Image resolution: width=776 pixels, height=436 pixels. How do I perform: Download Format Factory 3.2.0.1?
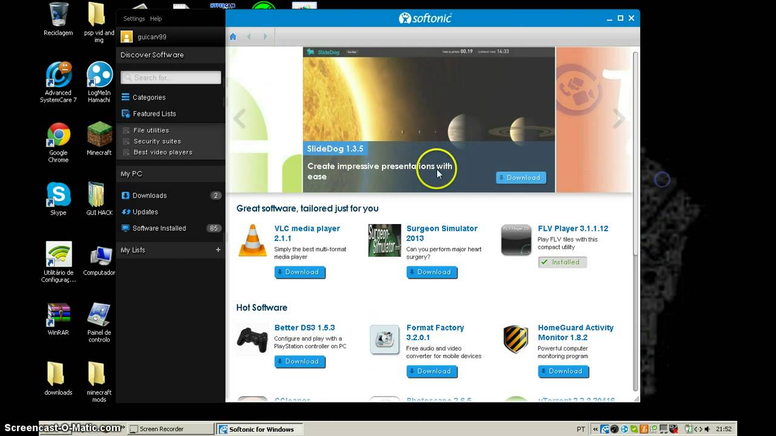pos(432,371)
